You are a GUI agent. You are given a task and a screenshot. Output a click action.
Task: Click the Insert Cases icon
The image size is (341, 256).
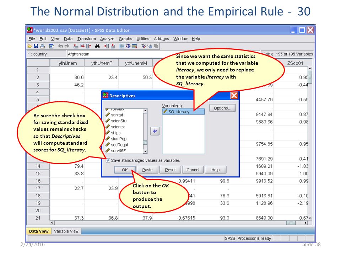pyautogui.click(x=107, y=46)
